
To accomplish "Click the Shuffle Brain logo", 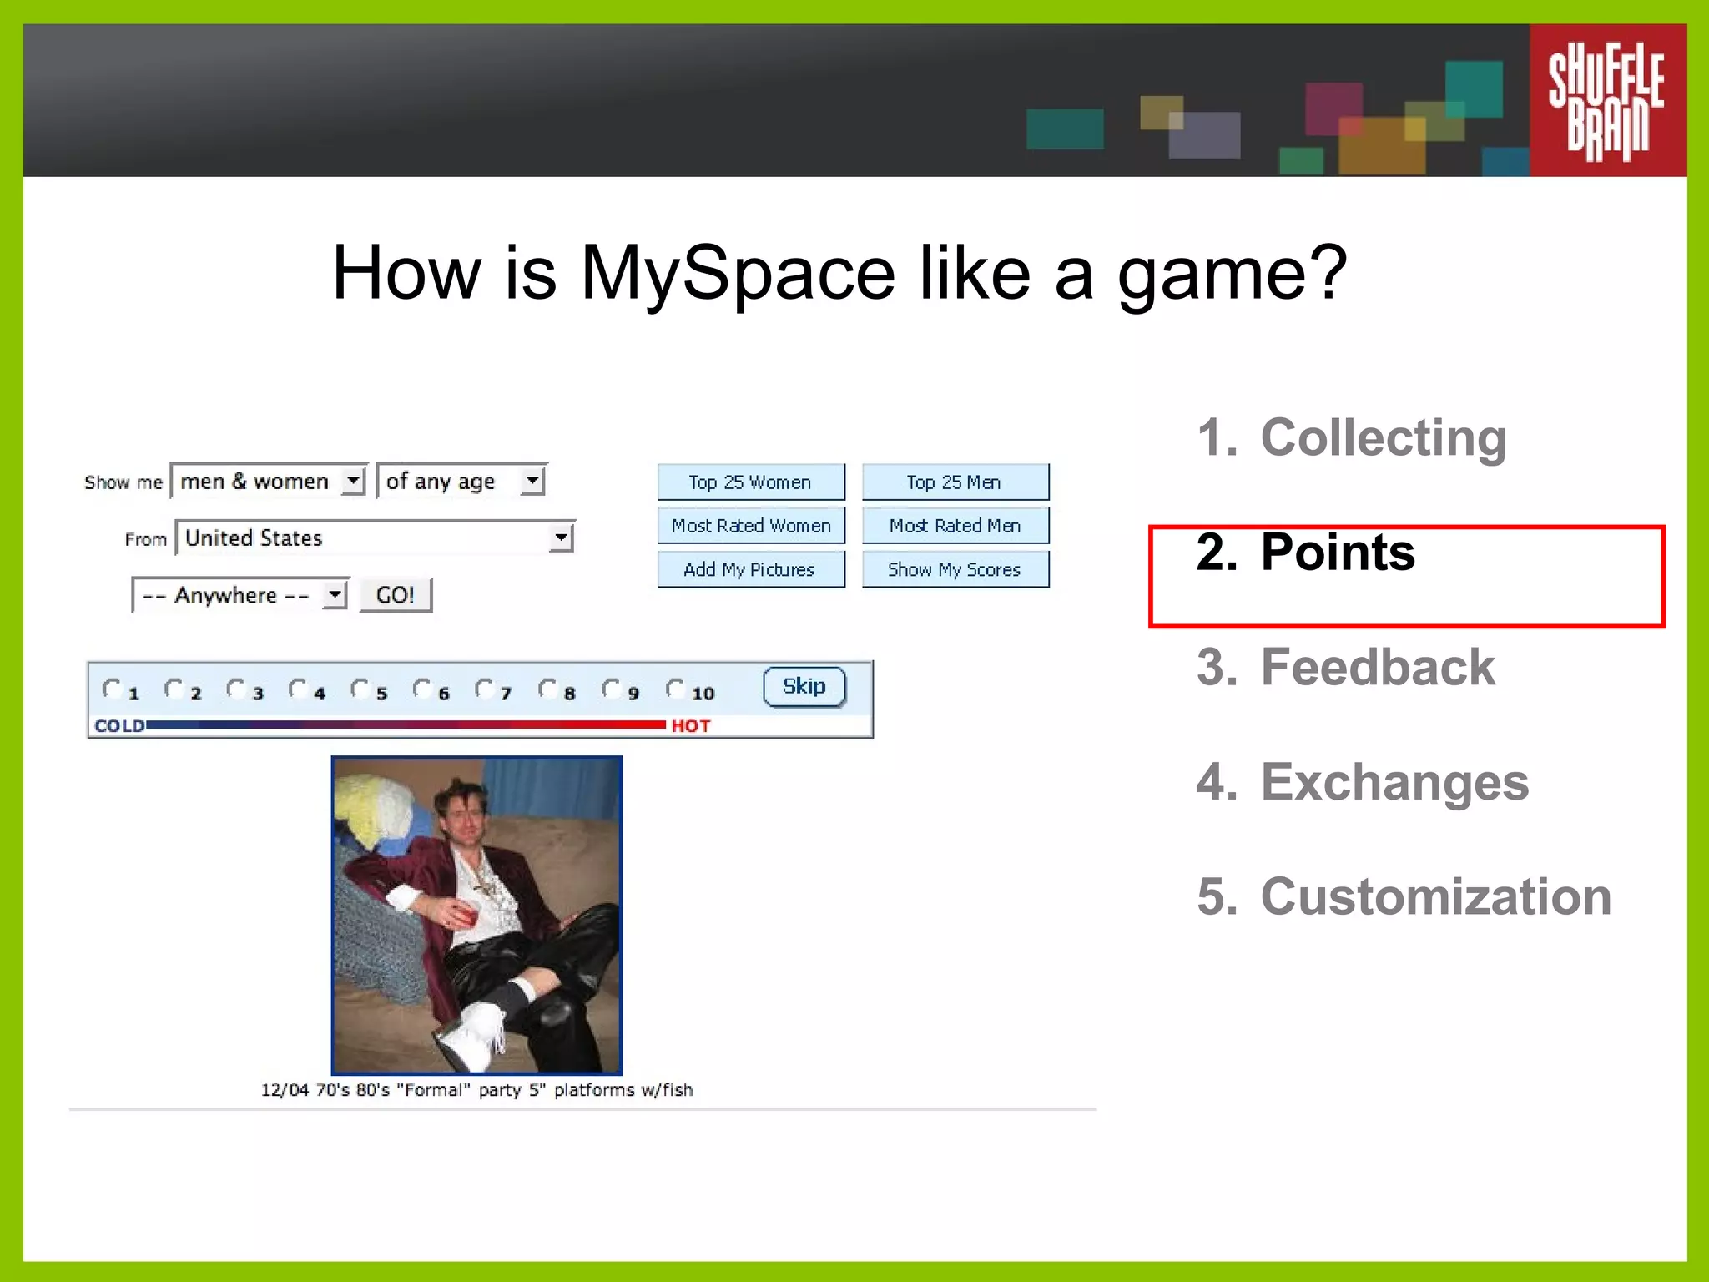I will coord(1607,99).
